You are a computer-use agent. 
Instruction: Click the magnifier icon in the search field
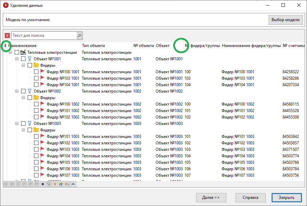(79, 35)
